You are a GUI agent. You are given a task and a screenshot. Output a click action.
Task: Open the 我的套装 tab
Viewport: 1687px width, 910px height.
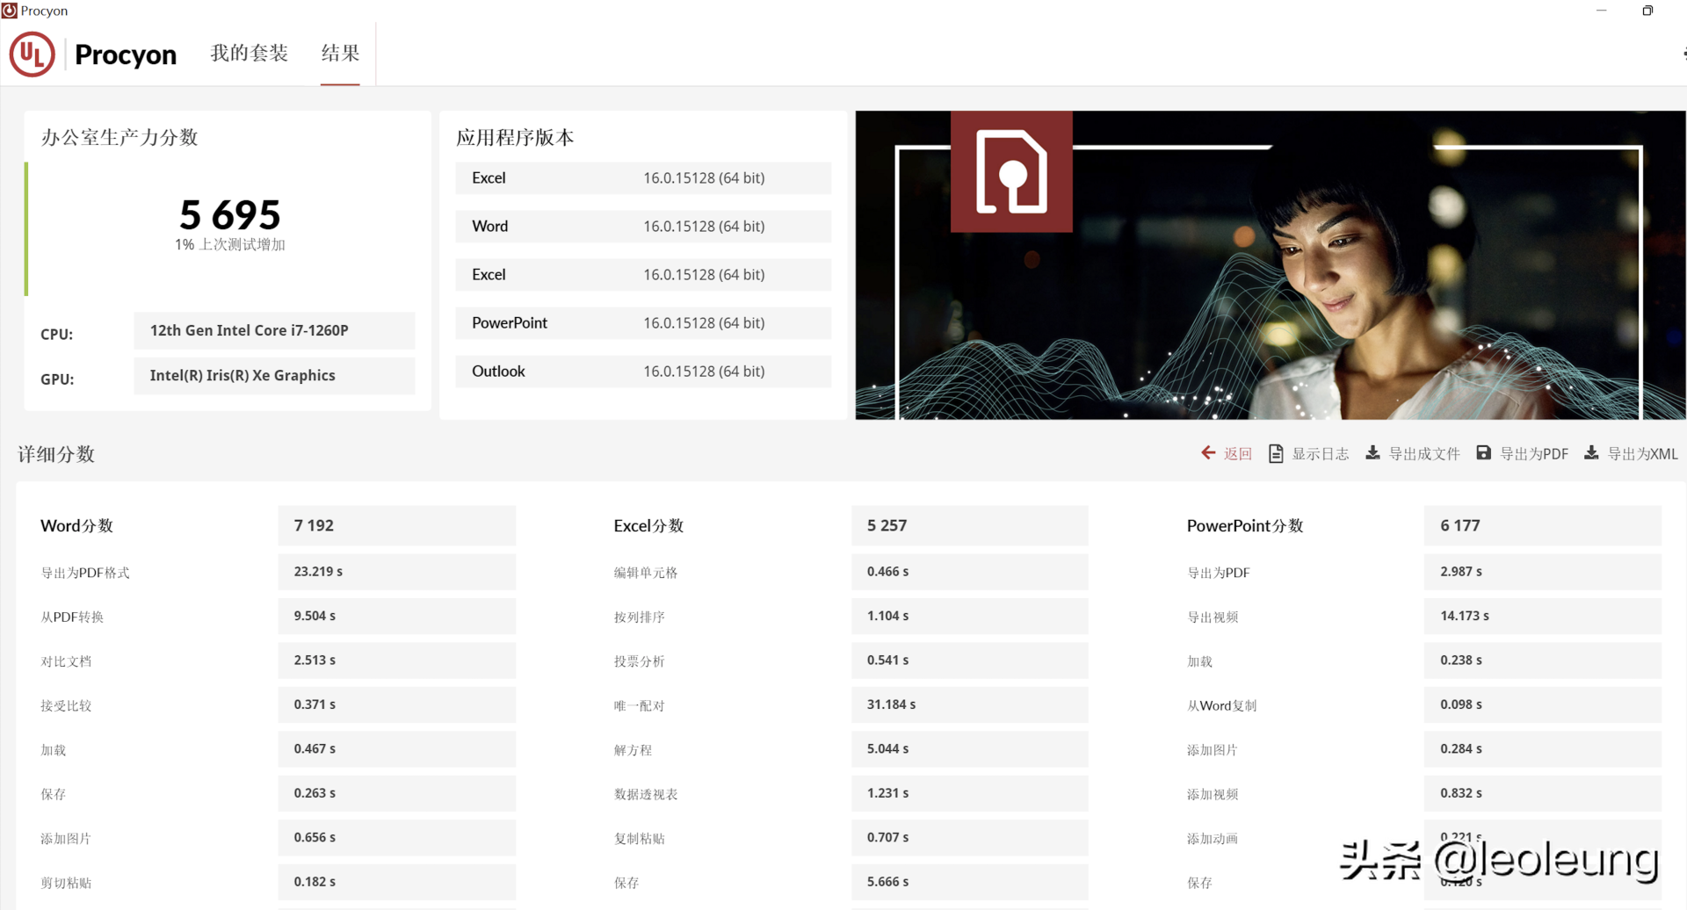[x=250, y=54]
